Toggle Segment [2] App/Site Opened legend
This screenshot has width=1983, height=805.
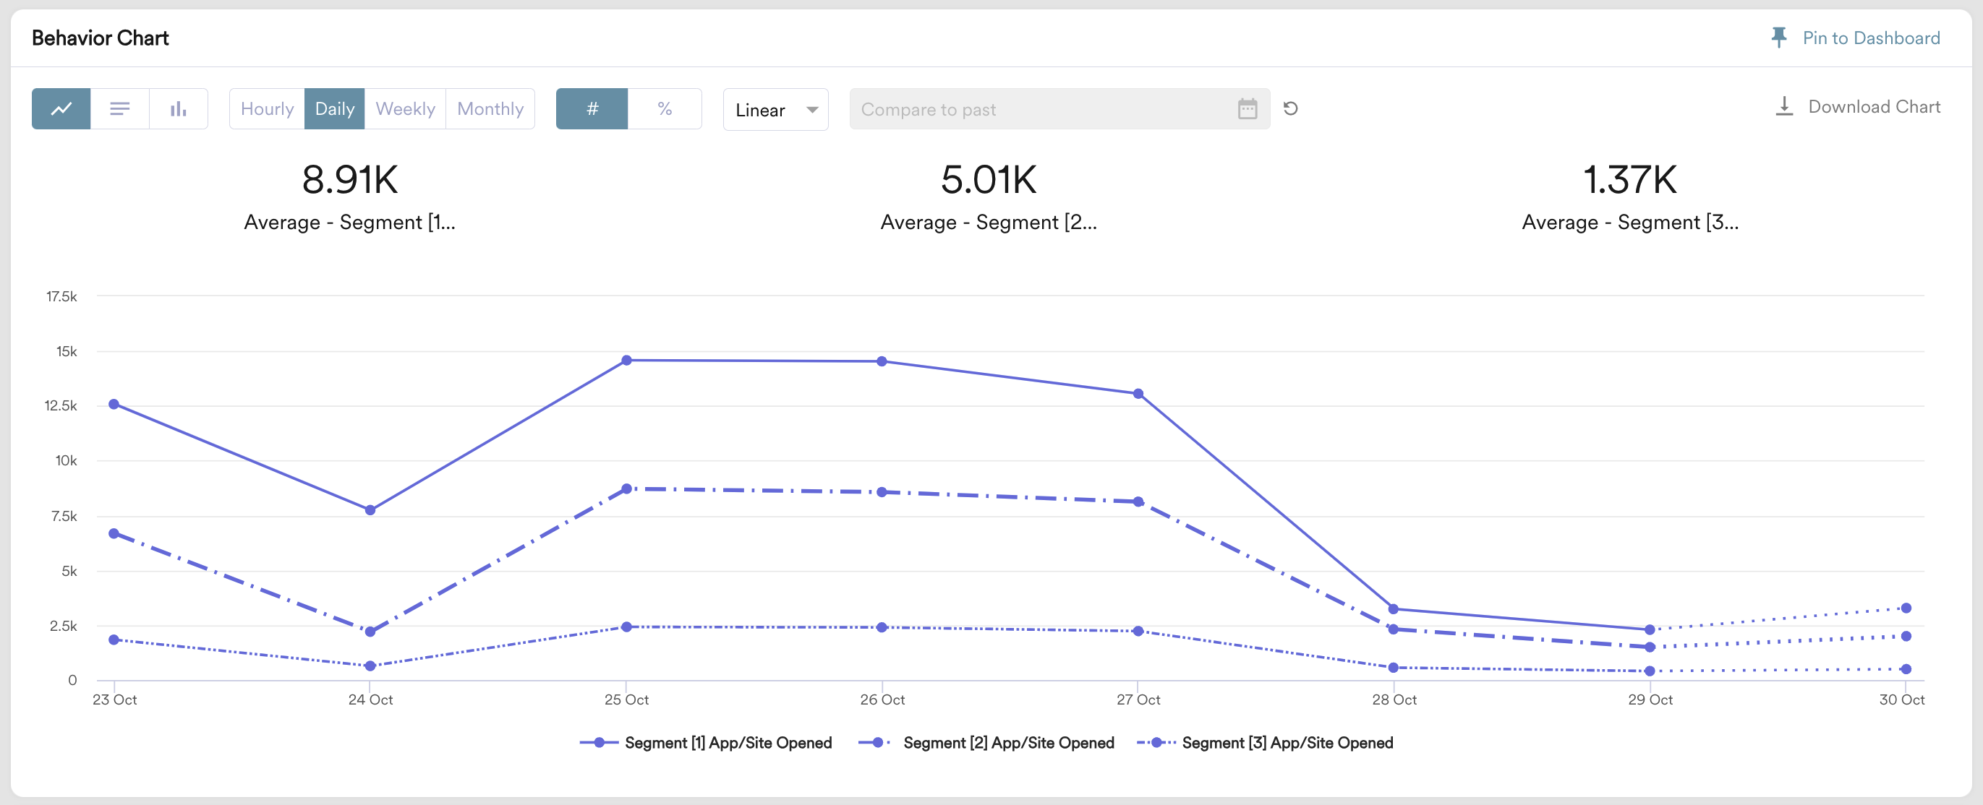coord(1007,743)
